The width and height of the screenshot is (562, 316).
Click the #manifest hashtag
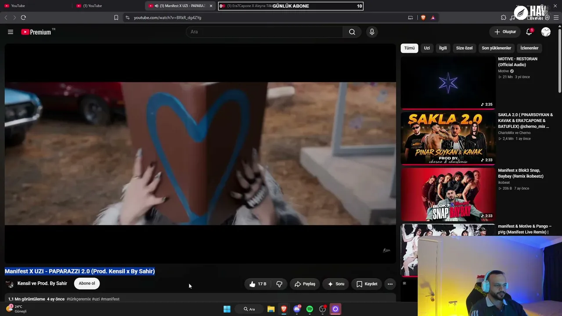[110, 299]
